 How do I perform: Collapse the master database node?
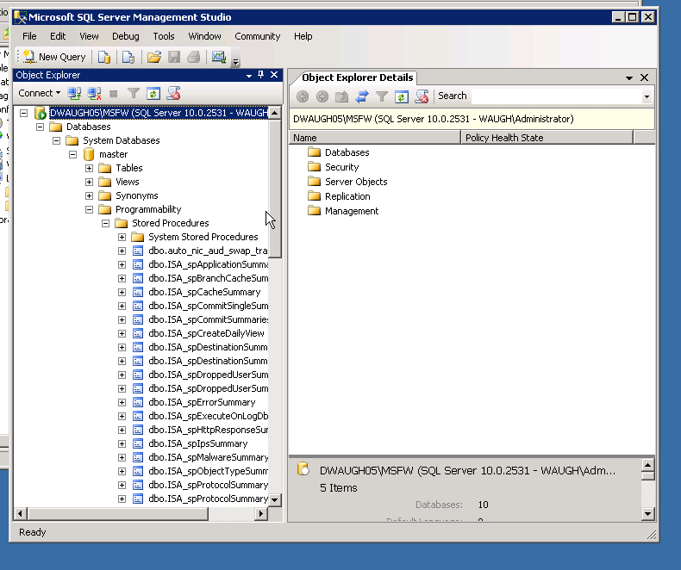pyautogui.click(x=72, y=154)
